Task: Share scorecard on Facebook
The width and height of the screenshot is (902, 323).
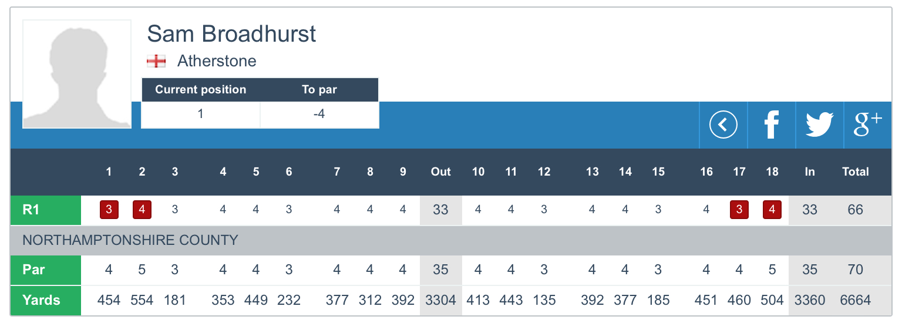Action: click(x=771, y=125)
